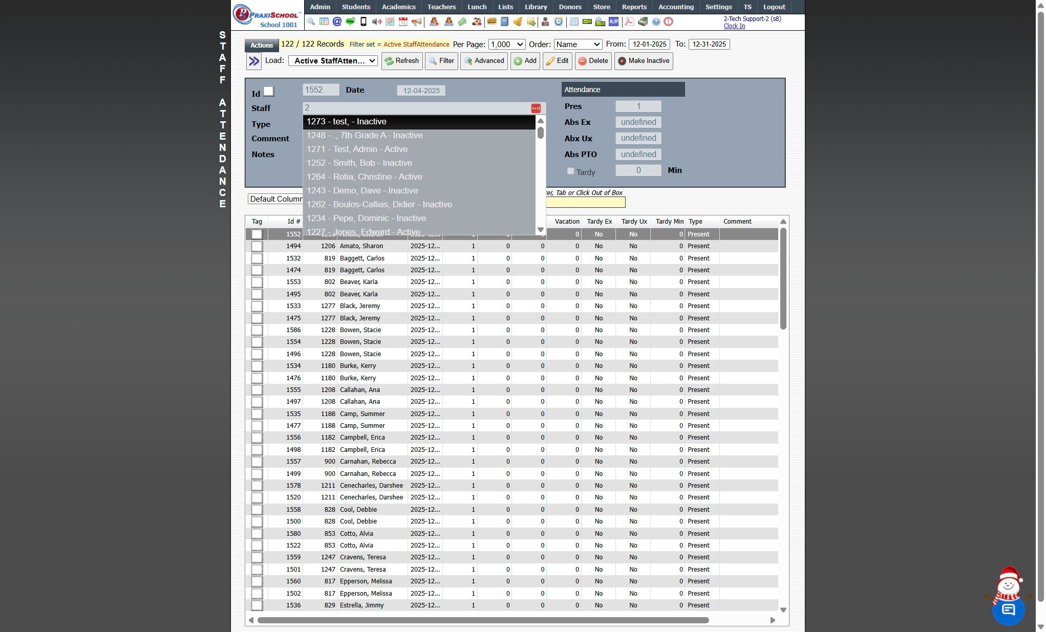Click the green chat bubble icon
This screenshot has width=1046, height=632.
pyautogui.click(x=350, y=21)
